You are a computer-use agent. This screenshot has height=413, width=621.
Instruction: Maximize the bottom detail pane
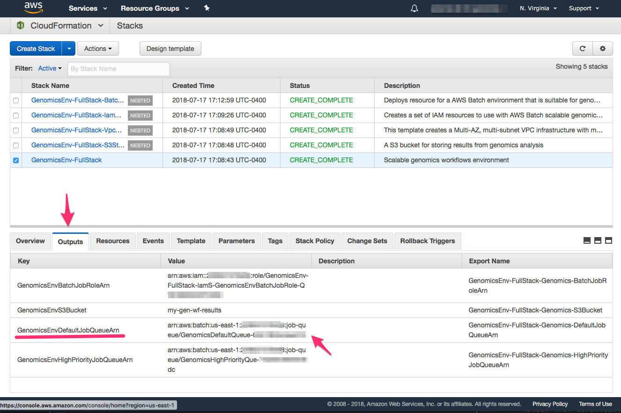coord(609,240)
